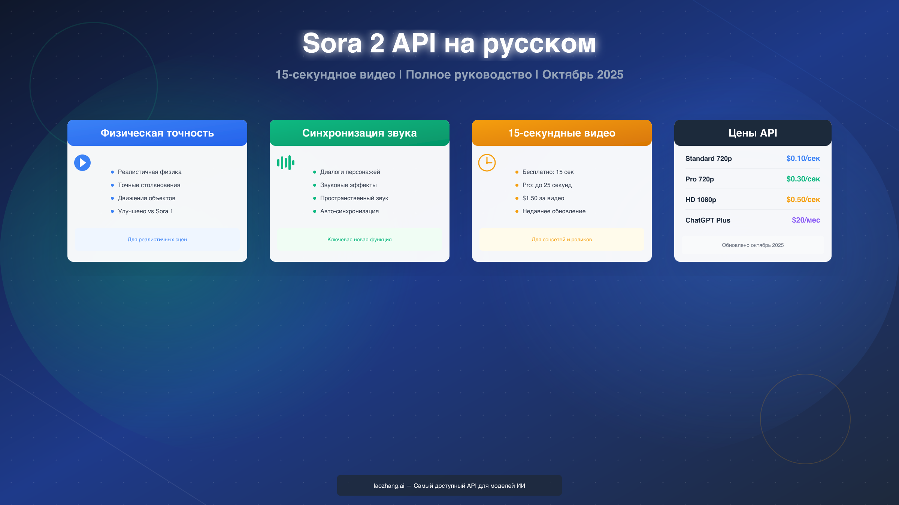Click the bullet beside Звуковые эффекты

tap(315, 185)
